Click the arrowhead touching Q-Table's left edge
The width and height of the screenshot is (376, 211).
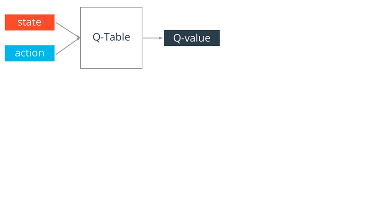point(79,38)
